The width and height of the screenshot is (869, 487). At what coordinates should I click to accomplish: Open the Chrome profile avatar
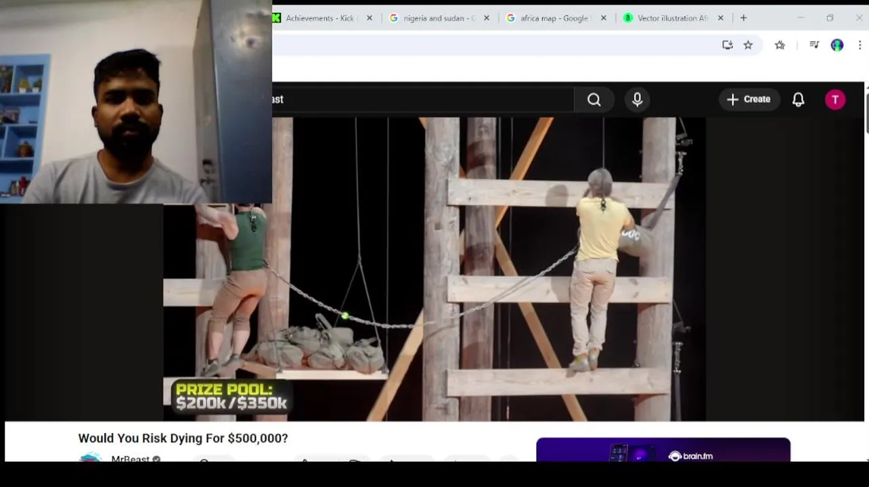(837, 45)
